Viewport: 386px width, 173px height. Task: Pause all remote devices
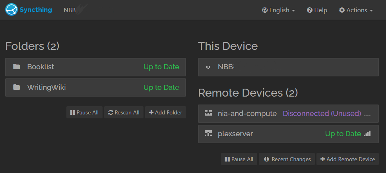(239, 159)
